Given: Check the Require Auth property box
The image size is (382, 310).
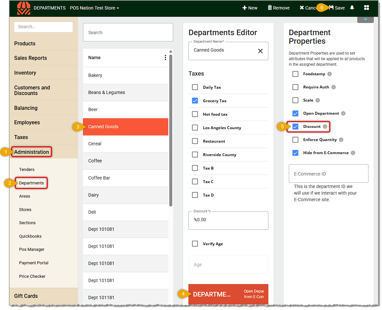Looking at the screenshot, I should pos(295,87).
